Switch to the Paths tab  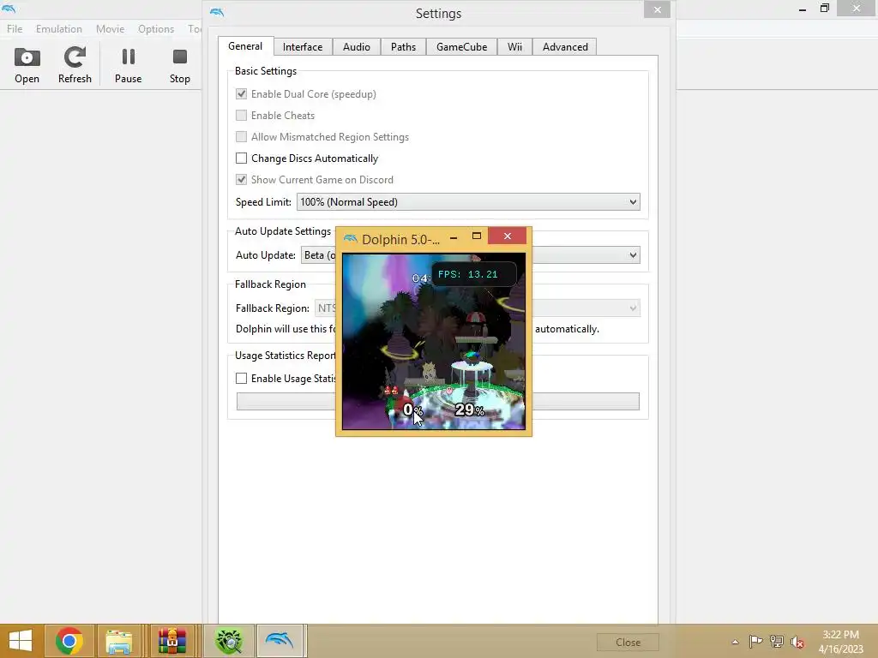pyautogui.click(x=403, y=47)
